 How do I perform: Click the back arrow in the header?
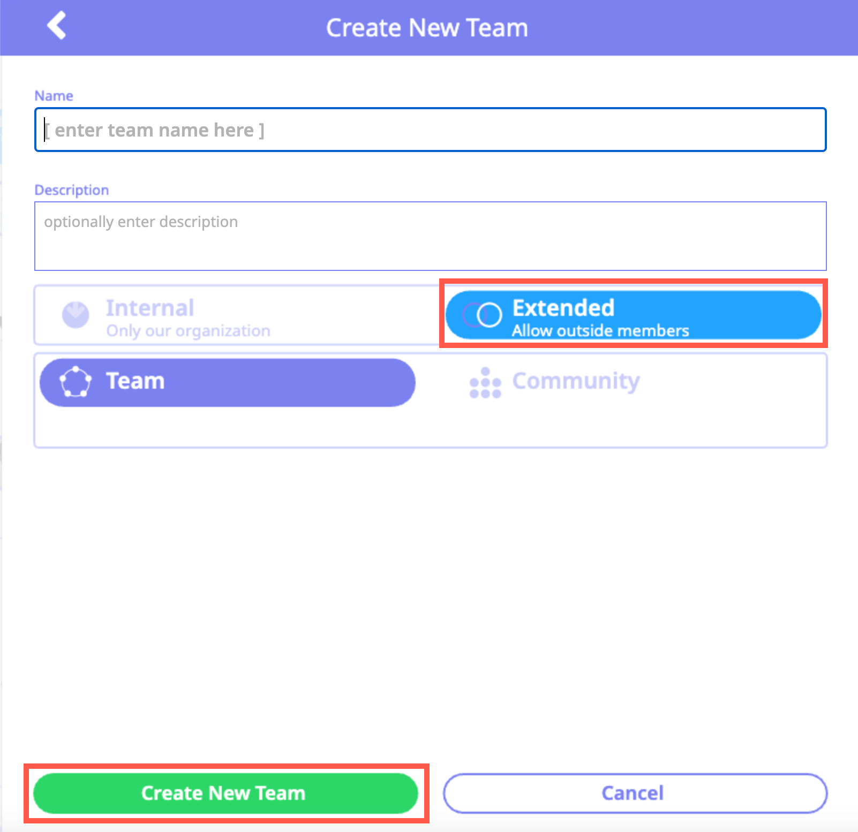pyautogui.click(x=57, y=26)
